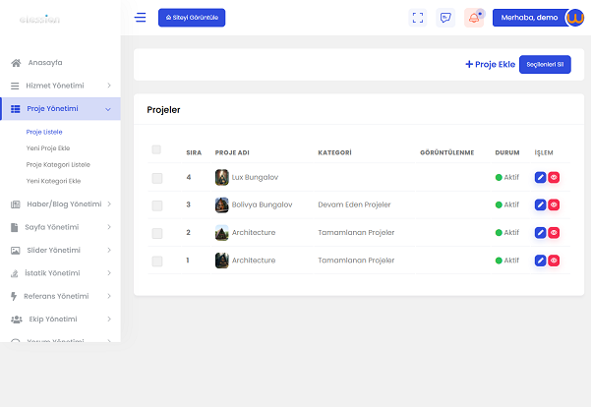Open the notifications bell icon
This screenshot has width=591, height=407.
[x=474, y=18]
